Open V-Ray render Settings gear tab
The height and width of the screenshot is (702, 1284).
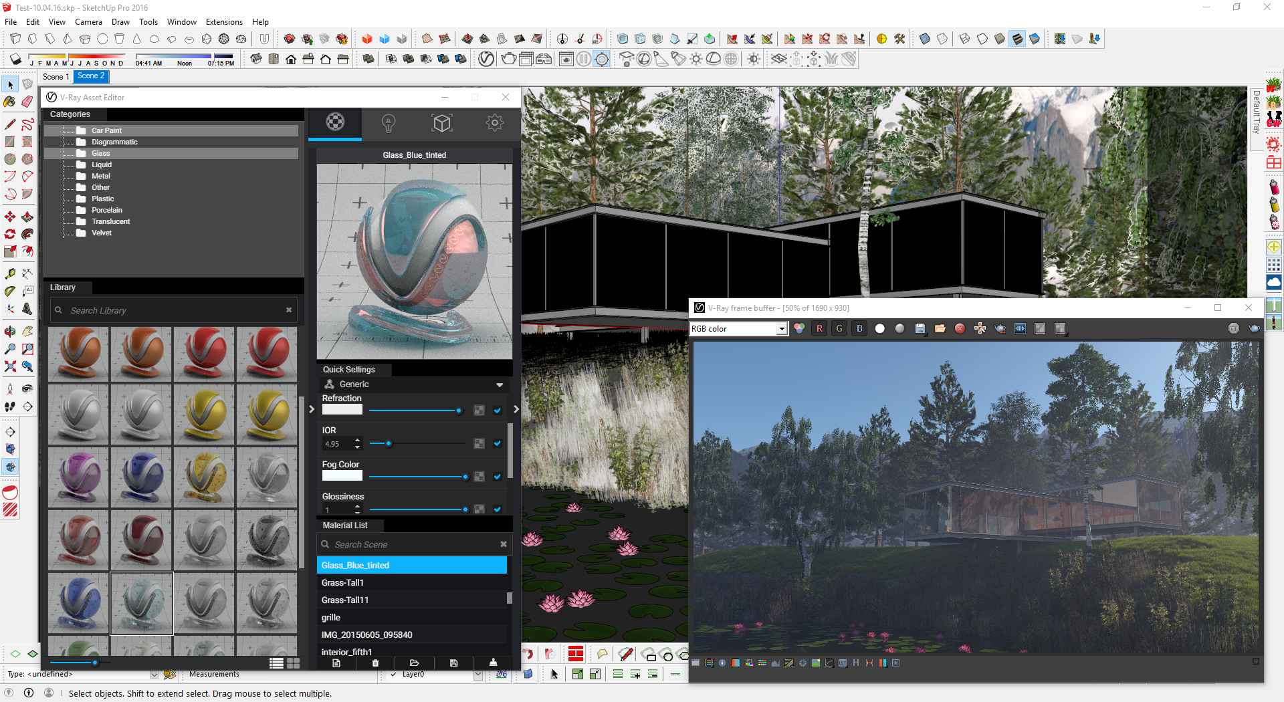495,123
